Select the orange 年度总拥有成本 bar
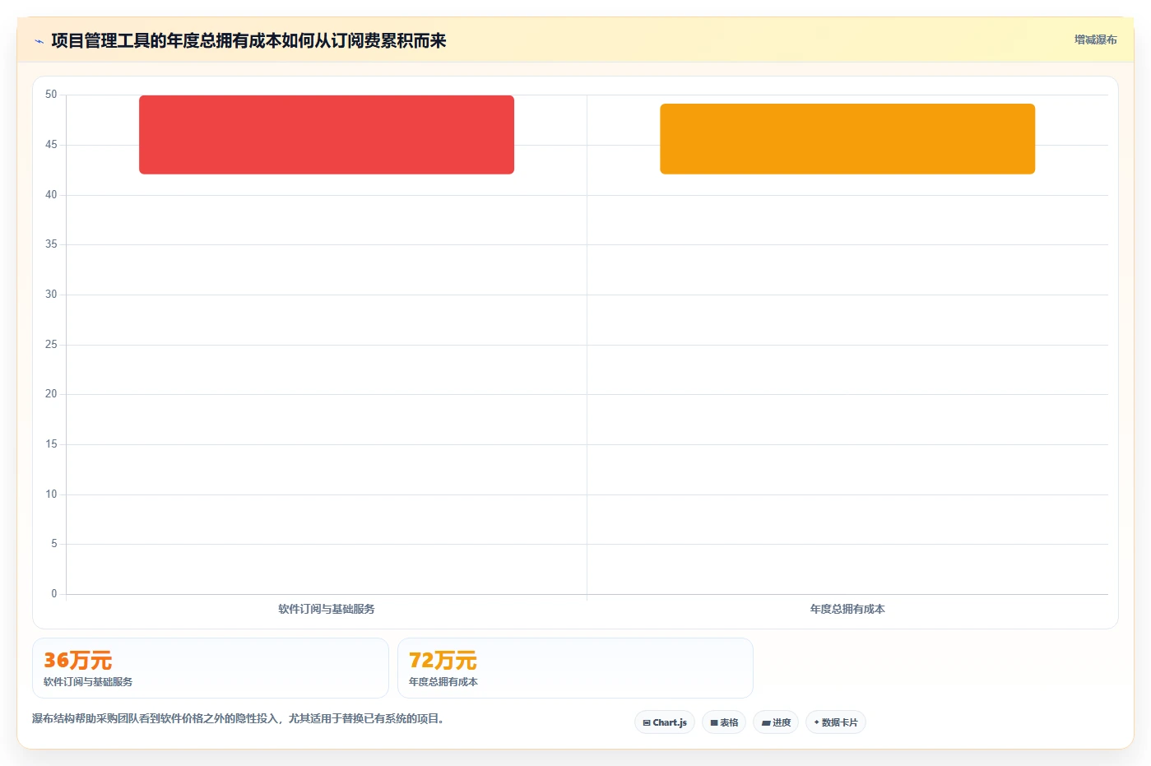Screen dimensions: 1151x766 pyautogui.click(x=847, y=139)
